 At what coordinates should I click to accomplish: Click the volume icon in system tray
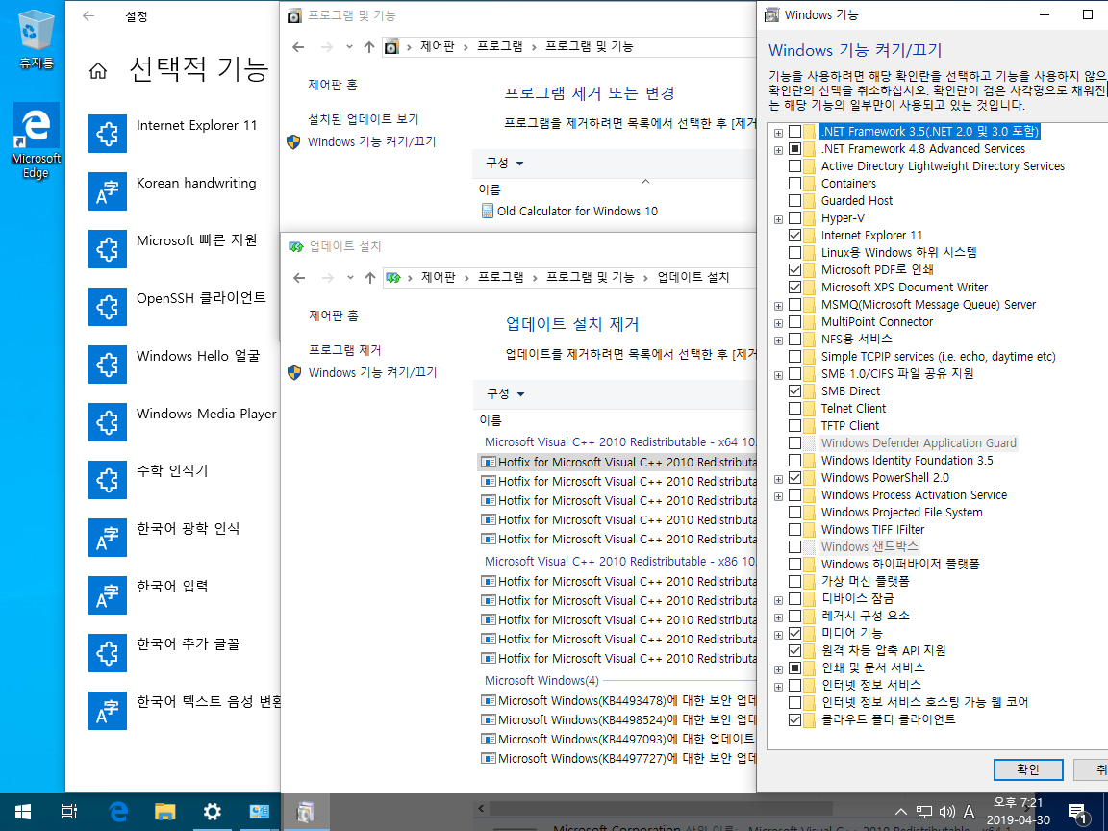click(x=947, y=812)
